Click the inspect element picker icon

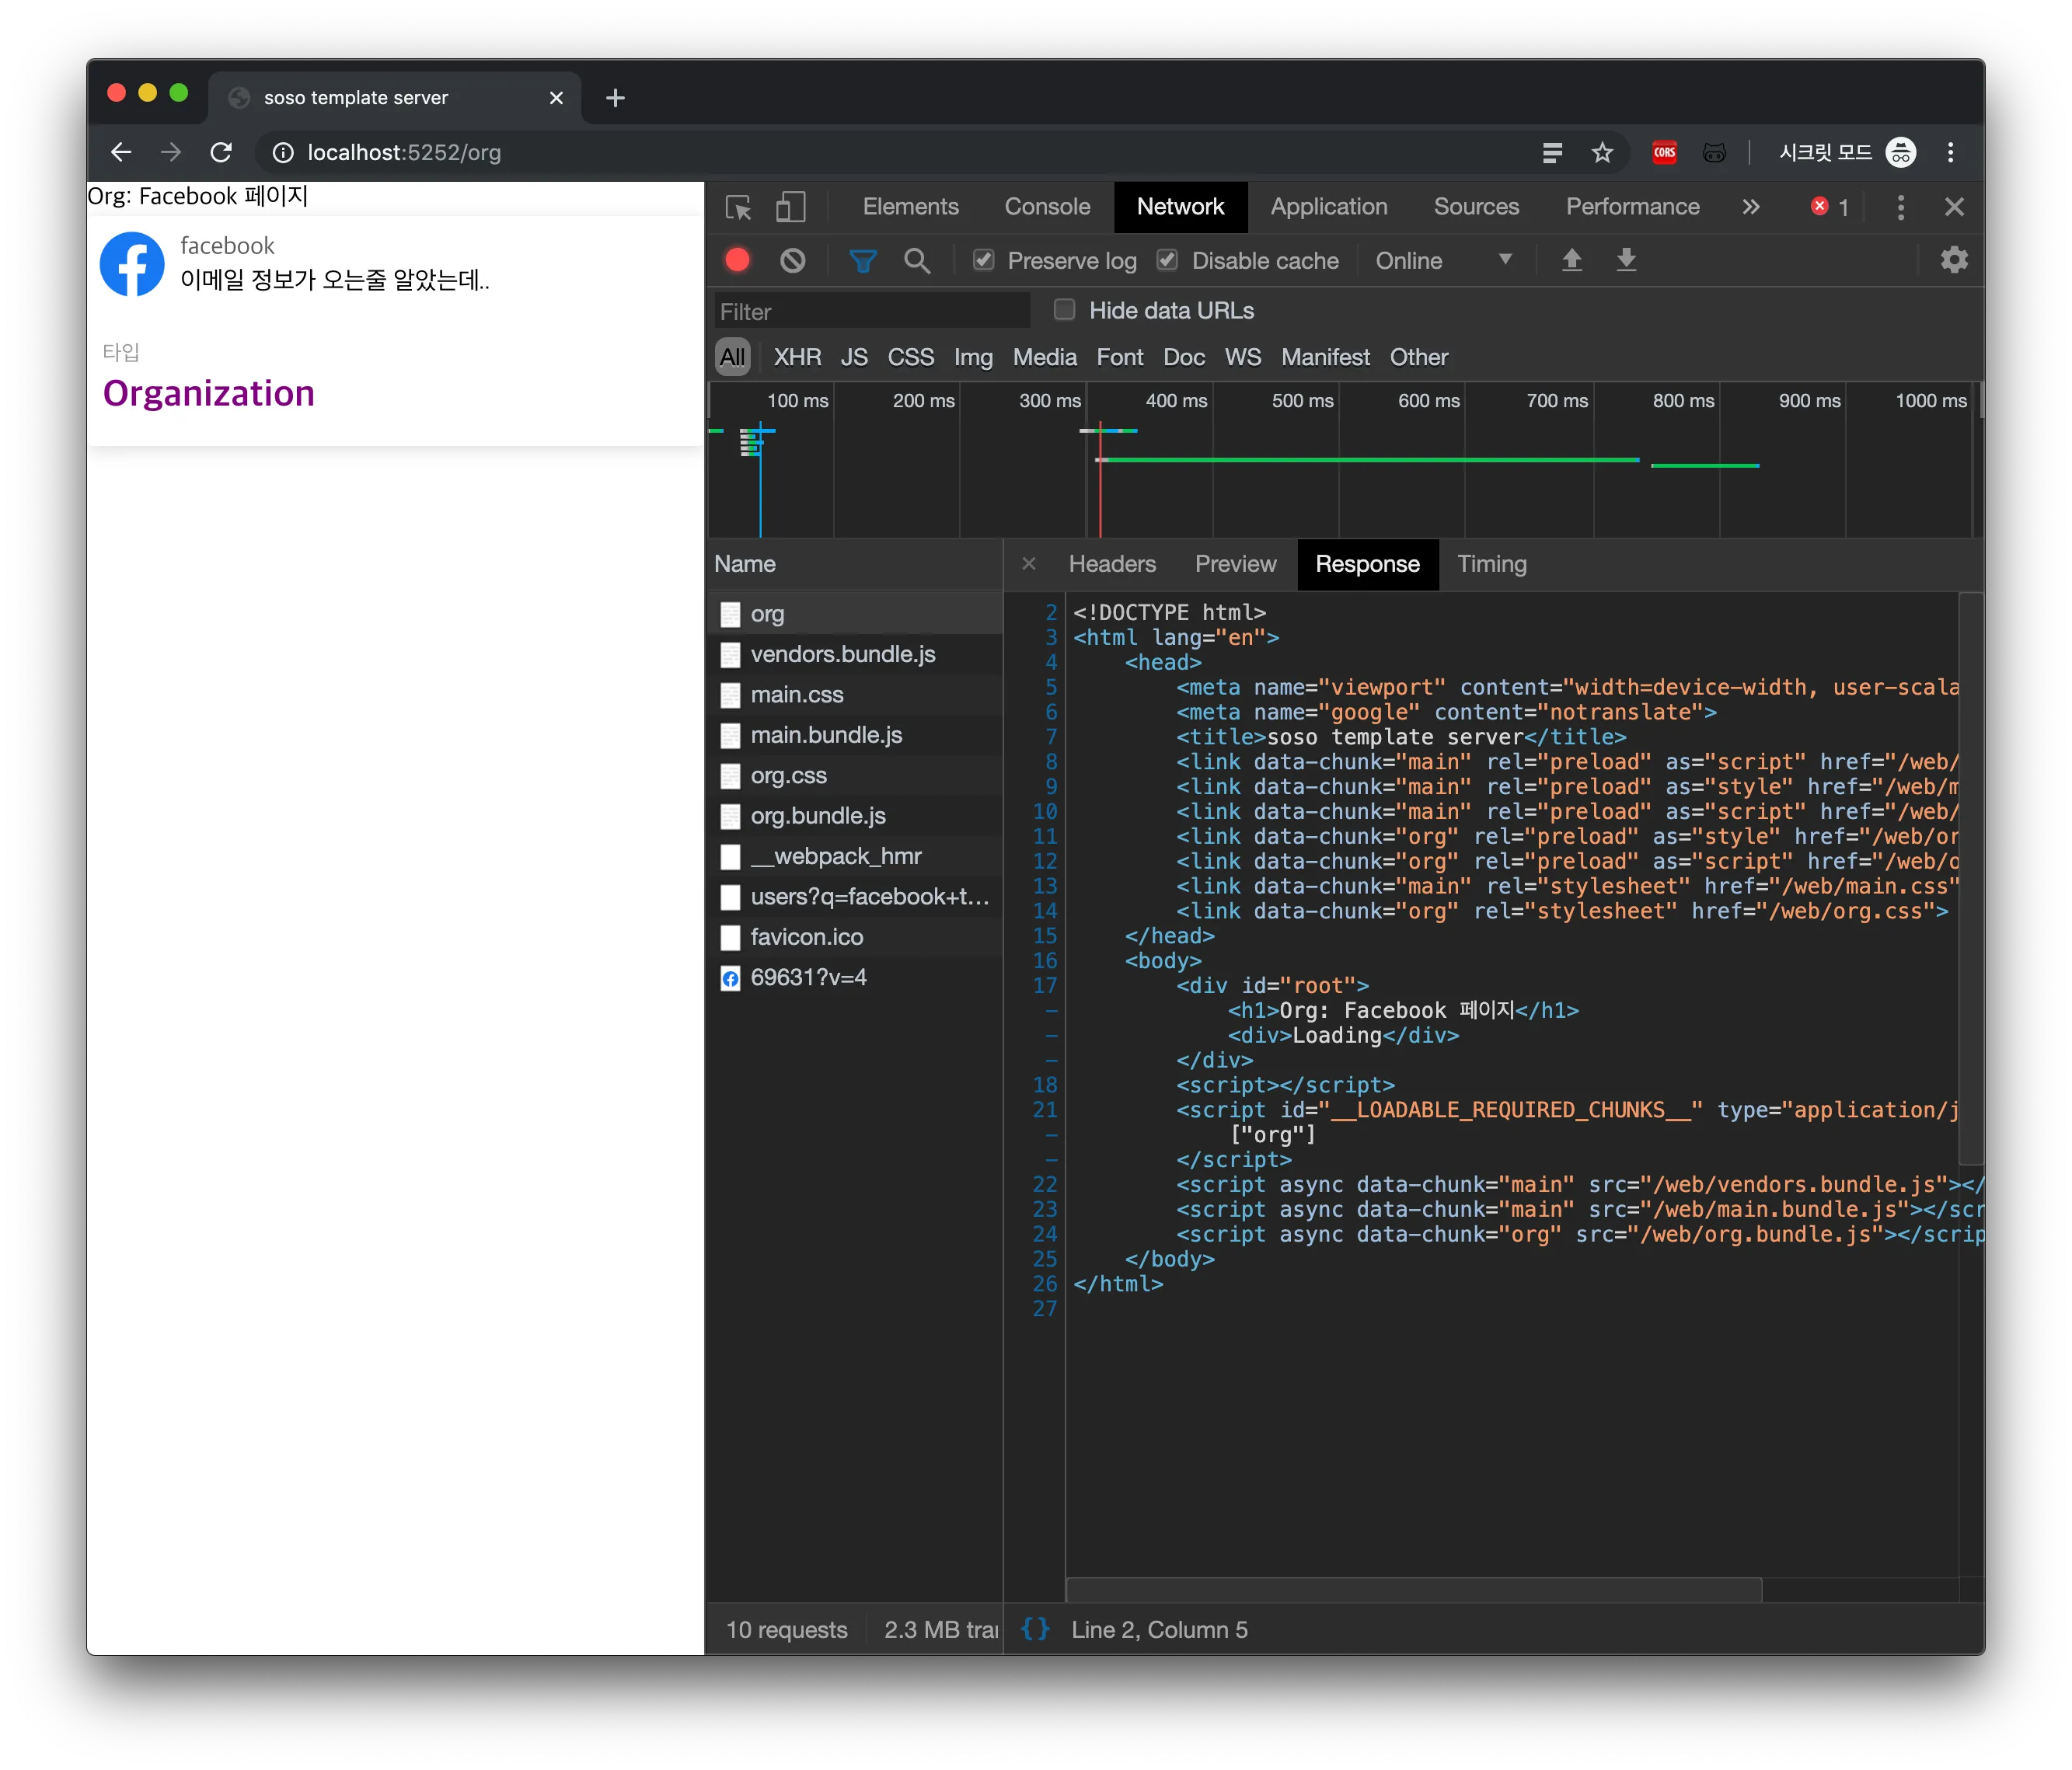738,207
